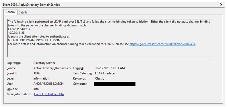227x107 pixels.
Task: Switch to the Details tab
Action: point(23,12)
